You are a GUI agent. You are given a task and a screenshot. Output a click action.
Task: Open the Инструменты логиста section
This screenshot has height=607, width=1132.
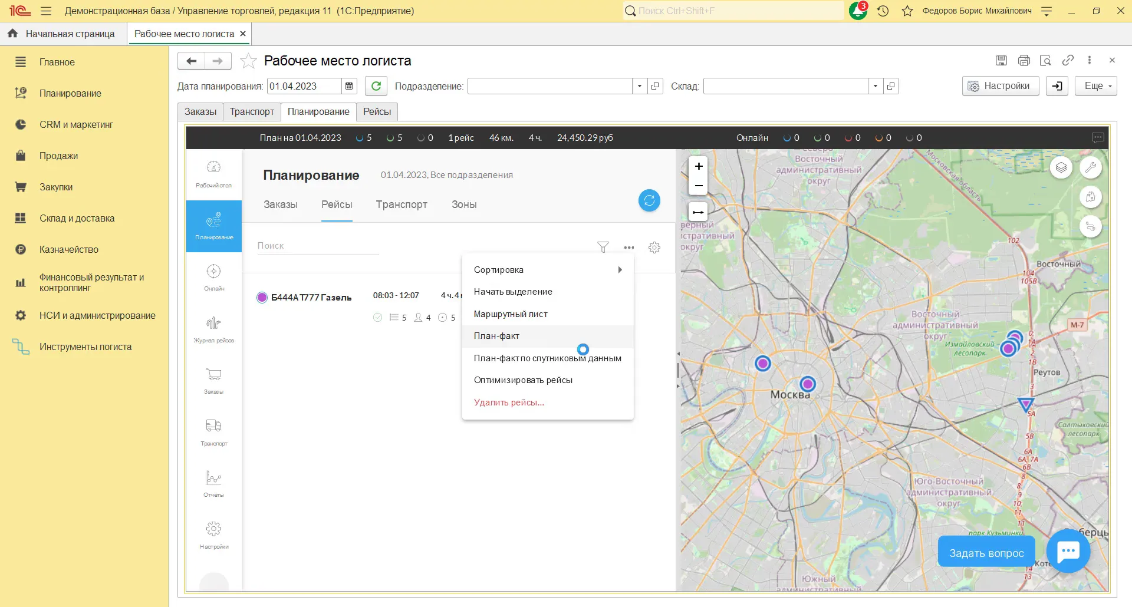coord(84,347)
